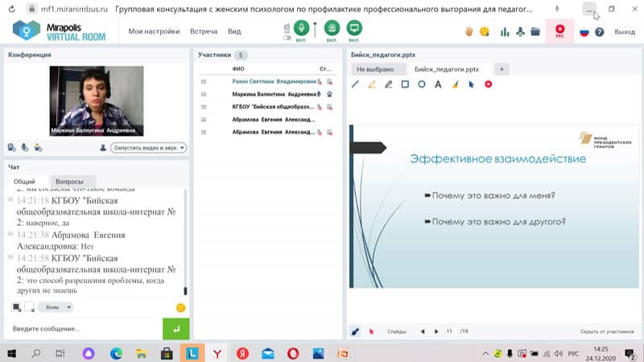This screenshot has height=362, width=644.
Task: Toggle the screen sharing monitor button
Action: (354, 28)
